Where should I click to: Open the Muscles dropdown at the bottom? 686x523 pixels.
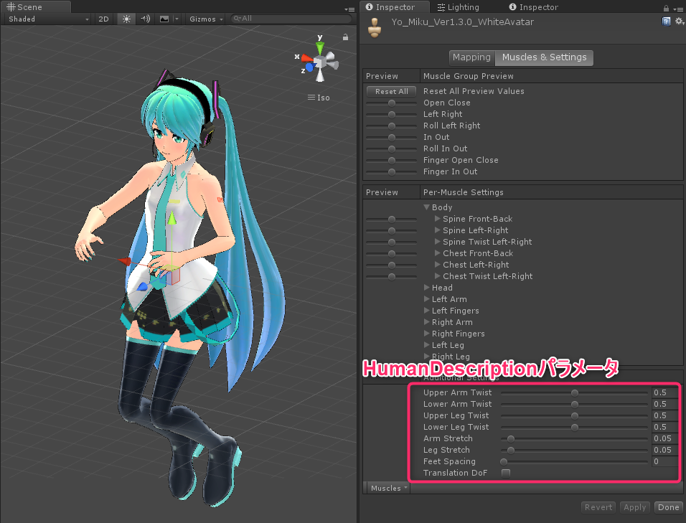tap(386, 487)
